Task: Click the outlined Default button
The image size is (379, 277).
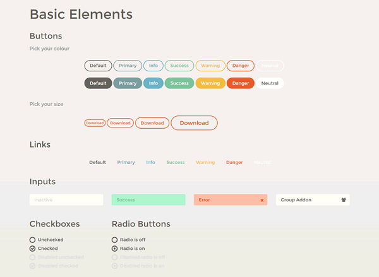Action: pos(98,66)
